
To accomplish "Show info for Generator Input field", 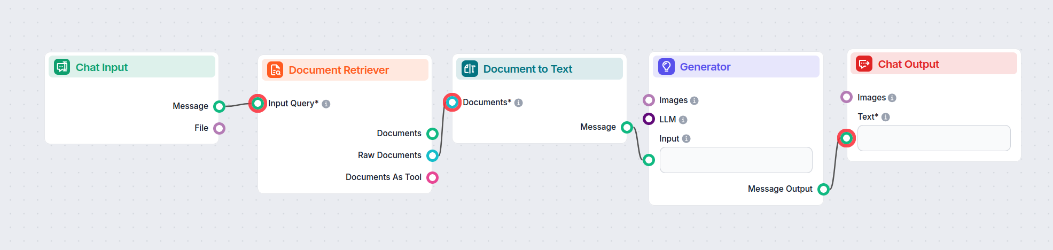I will click(x=687, y=139).
